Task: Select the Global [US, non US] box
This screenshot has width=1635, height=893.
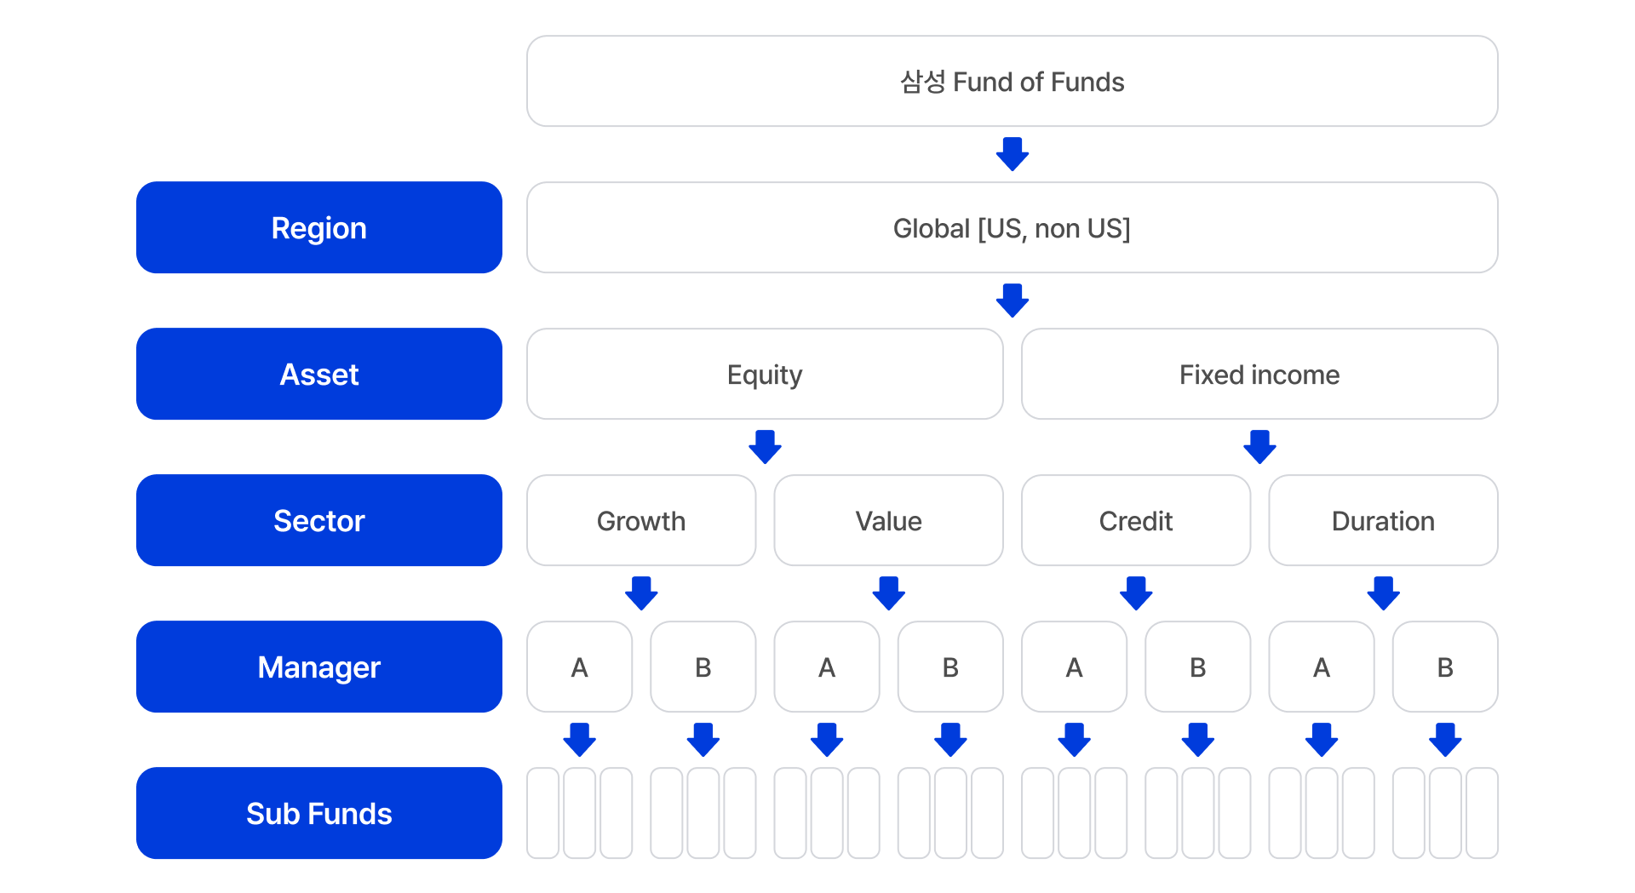Action: (x=1012, y=227)
